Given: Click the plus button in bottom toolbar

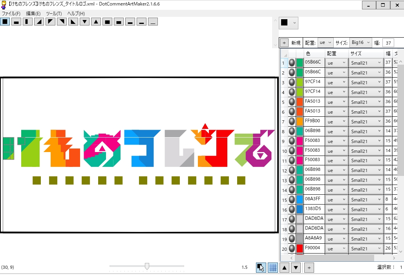Looking at the screenshot, I should click(309, 268).
